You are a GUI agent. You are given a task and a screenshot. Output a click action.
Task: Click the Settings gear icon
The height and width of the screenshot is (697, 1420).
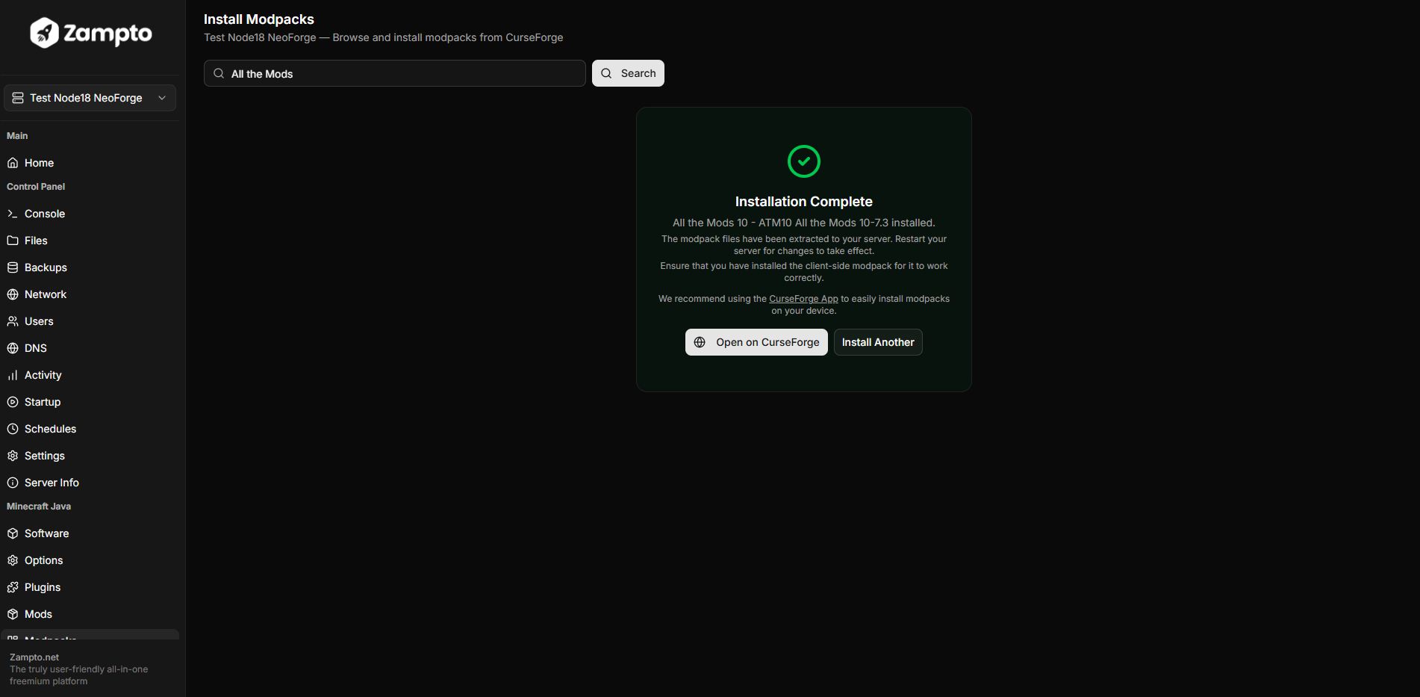click(13, 456)
